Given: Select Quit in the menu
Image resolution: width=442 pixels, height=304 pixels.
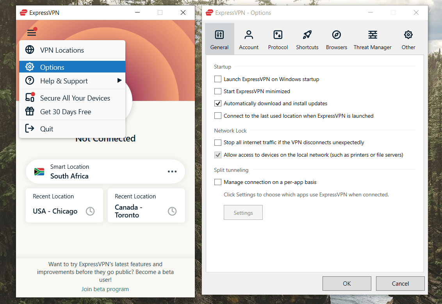Looking at the screenshot, I should tap(72, 129).
